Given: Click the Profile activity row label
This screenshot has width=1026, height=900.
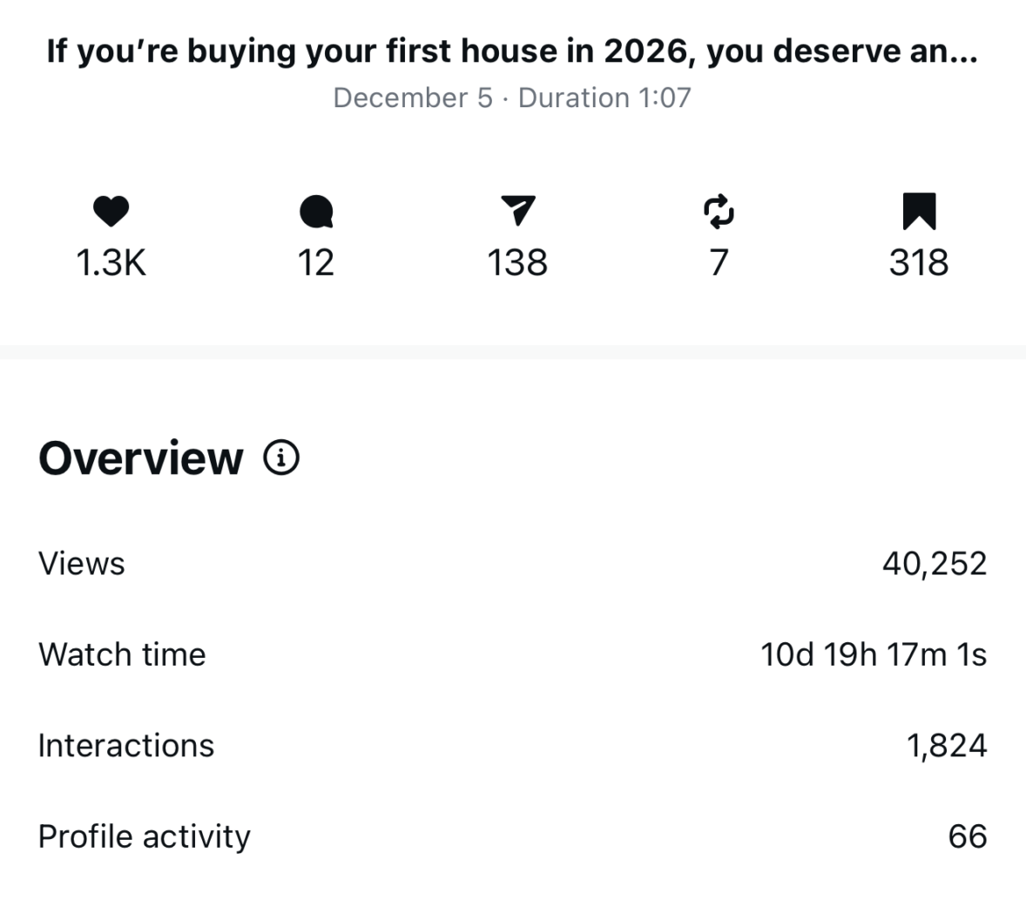Looking at the screenshot, I should pos(145,836).
